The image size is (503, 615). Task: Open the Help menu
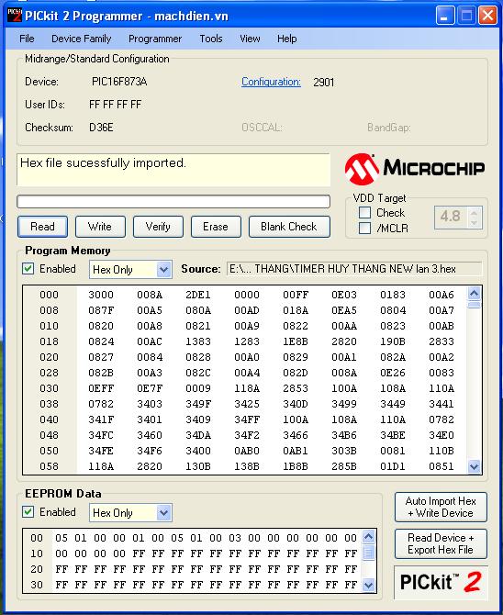[x=286, y=39]
